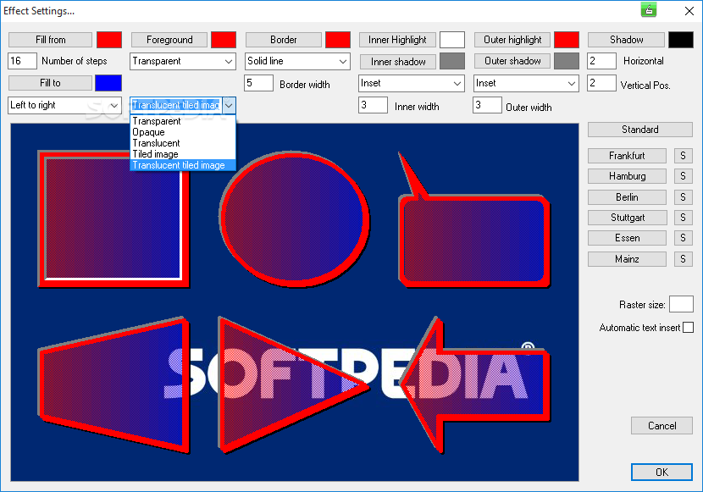Apply the Essen preset

click(x=627, y=238)
